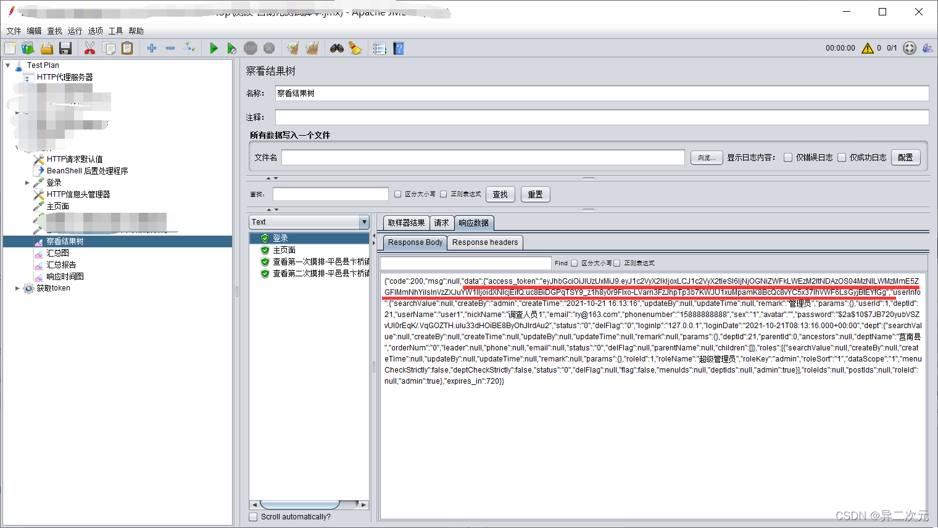Click the 查找 search button
Screen dimensions: 938x528
coord(500,194)
